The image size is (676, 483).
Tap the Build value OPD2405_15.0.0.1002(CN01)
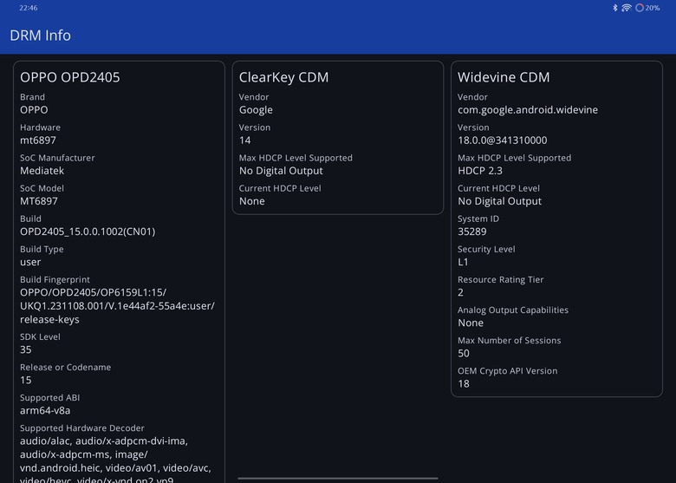(88, 232)
